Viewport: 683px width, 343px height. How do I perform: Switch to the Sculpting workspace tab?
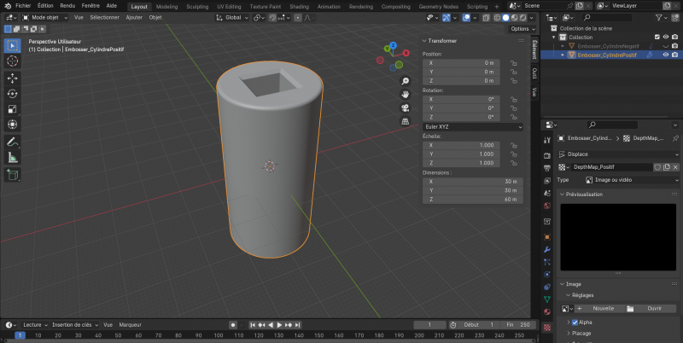click(197, 6)
